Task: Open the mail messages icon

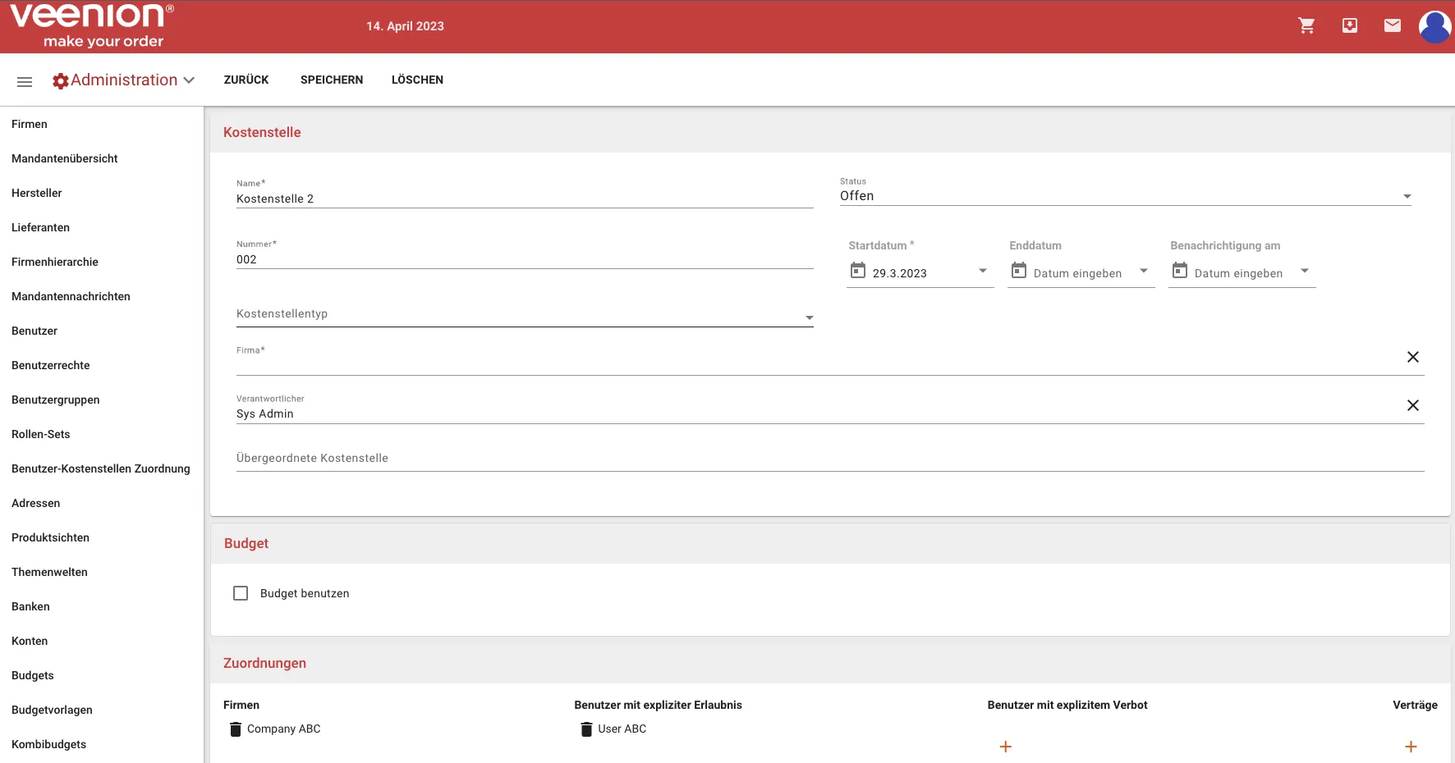Action: click(x=1393, y=26)
